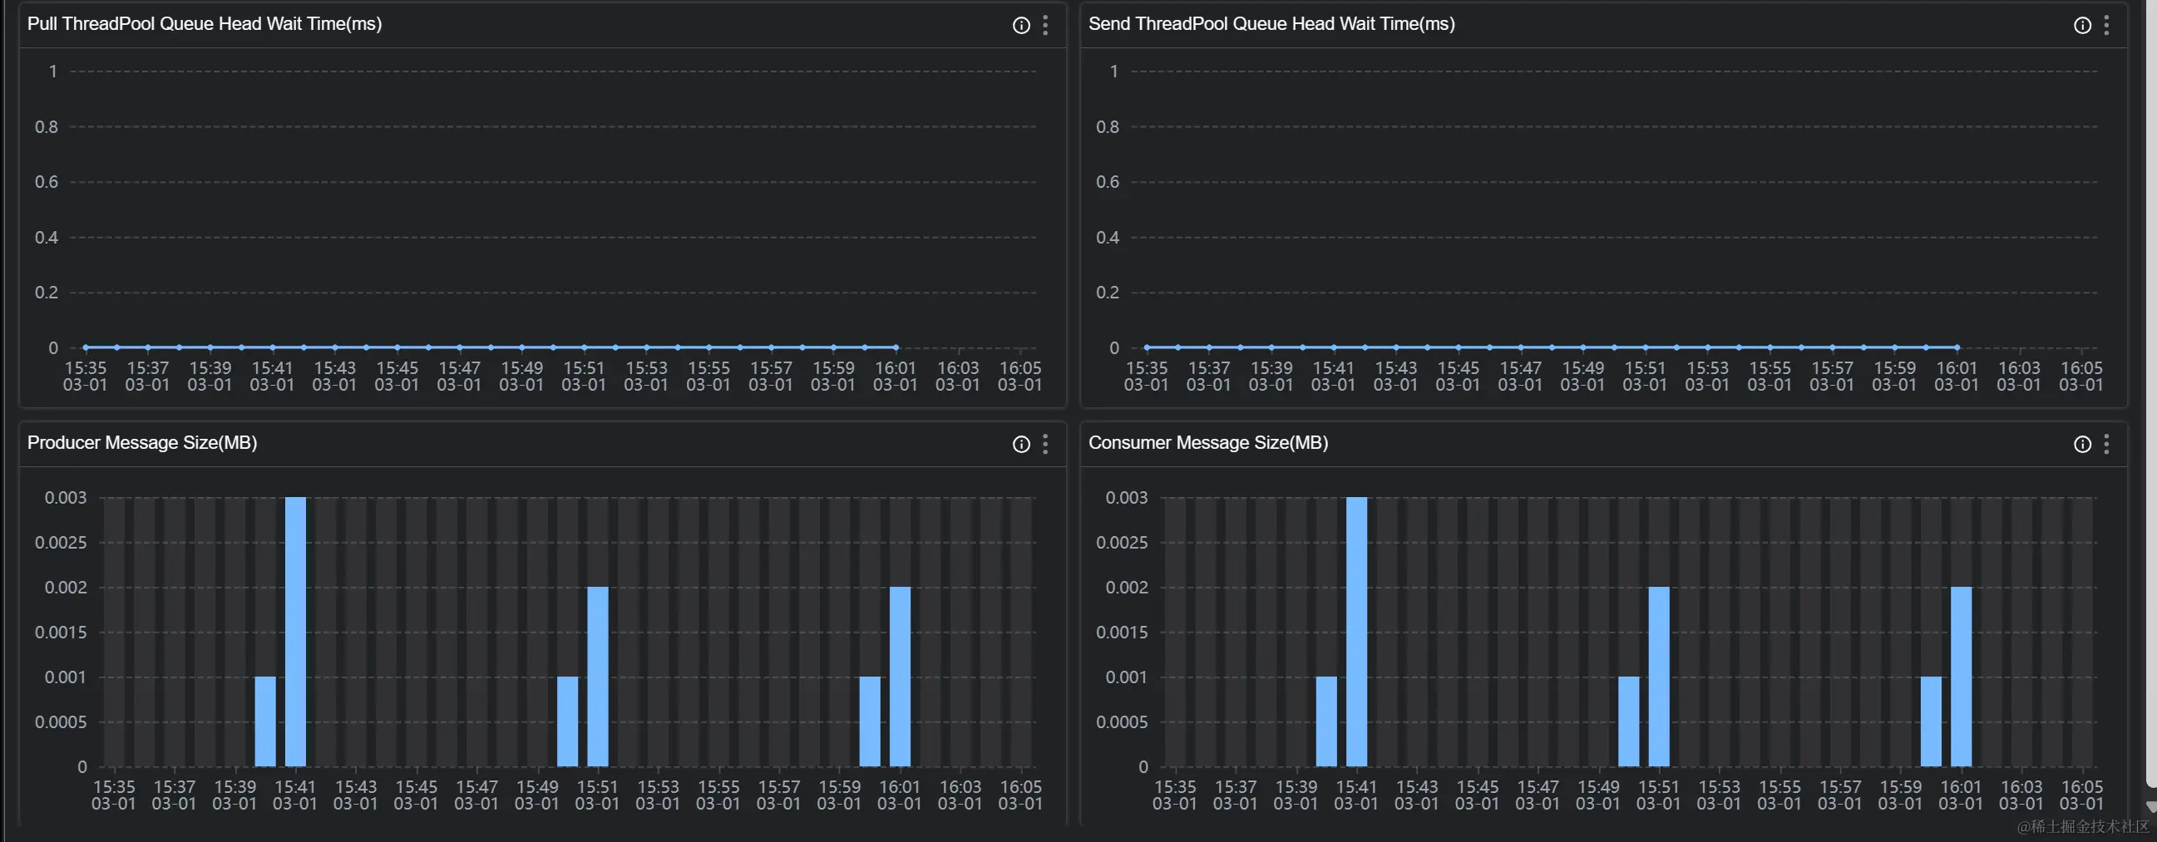Click last data point at 16:01 in Send chart
The width and height of the screenshot is (2157, 842).
[x=1957, y=347]
